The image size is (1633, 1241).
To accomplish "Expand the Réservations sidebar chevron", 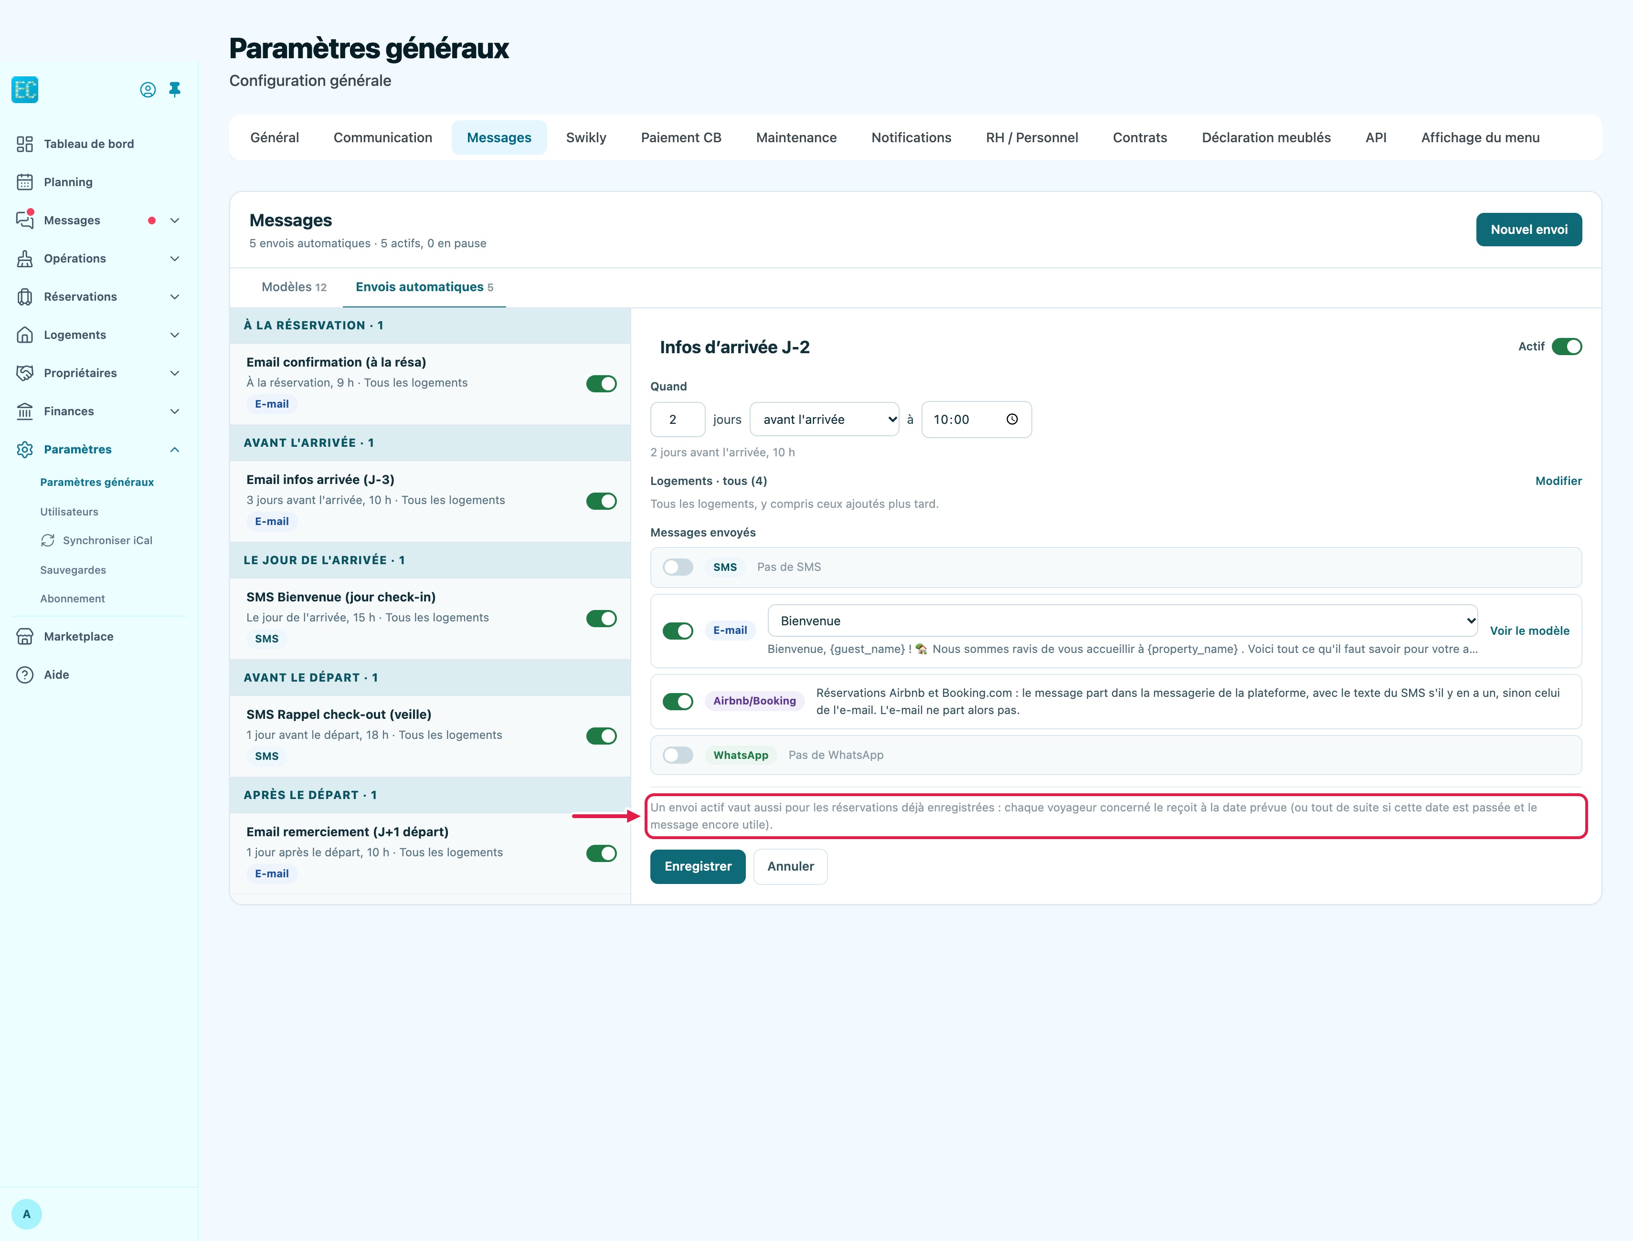I will (x=175, y=296).
